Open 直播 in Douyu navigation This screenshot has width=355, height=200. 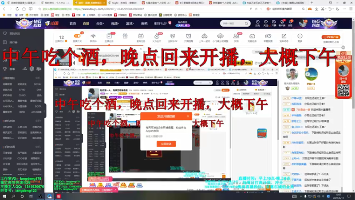pyautogui.click(x=86, y=24)
